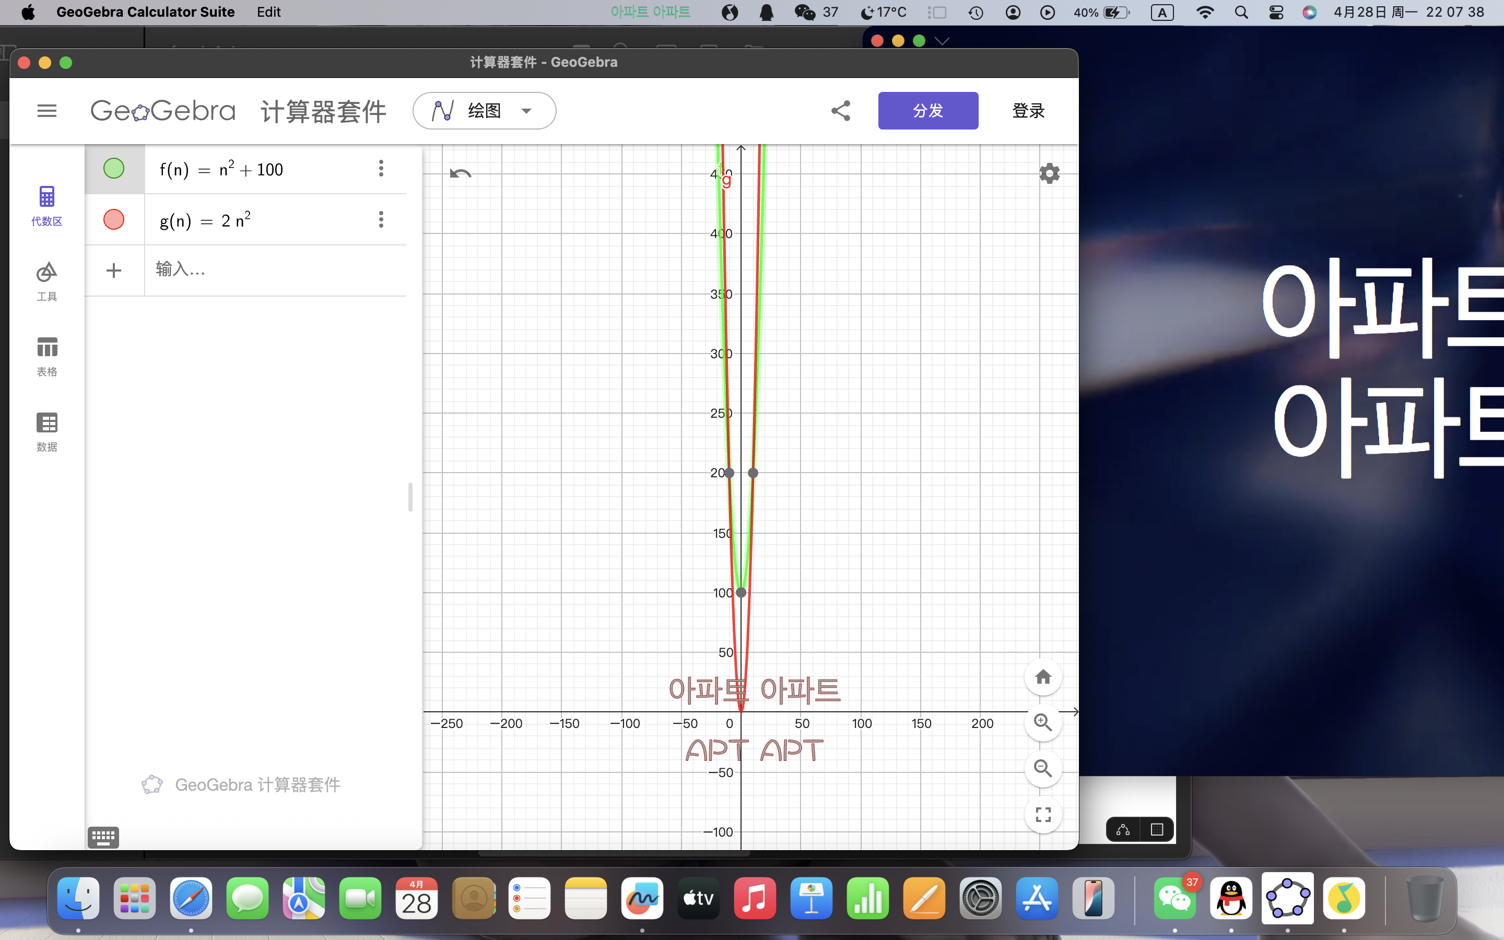Open Siri from the menu bar
Image resolution: width=1504 pixels, height=940 pixels.
[1310, 13]
